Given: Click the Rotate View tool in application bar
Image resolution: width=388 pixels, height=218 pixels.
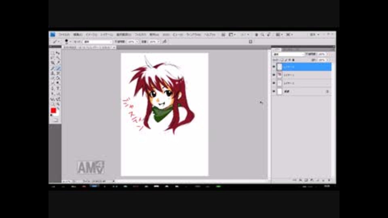Looking at the screenshot, I should coord(268,35).
